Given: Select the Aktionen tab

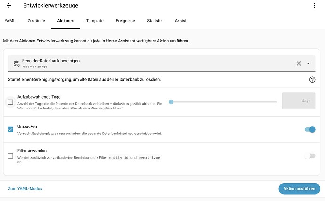Looking at the screenshot, I should pyautogui.click(x=65, y=21).
